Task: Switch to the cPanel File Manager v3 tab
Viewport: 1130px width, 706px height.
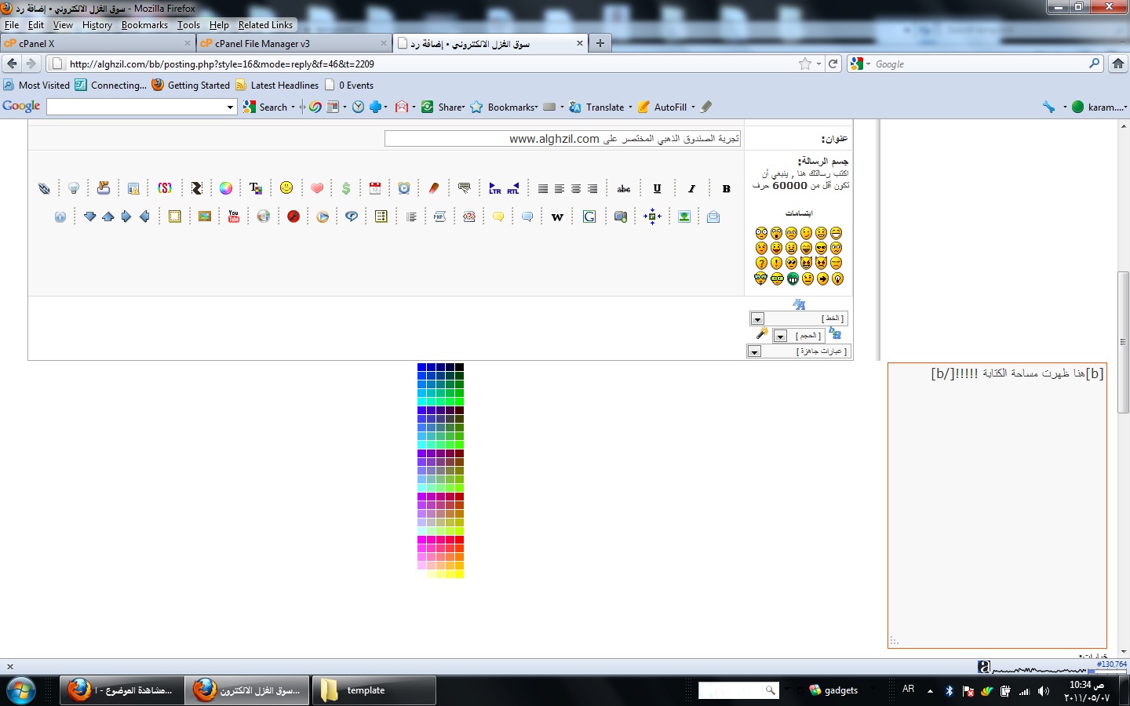Action: coord(262,44)
